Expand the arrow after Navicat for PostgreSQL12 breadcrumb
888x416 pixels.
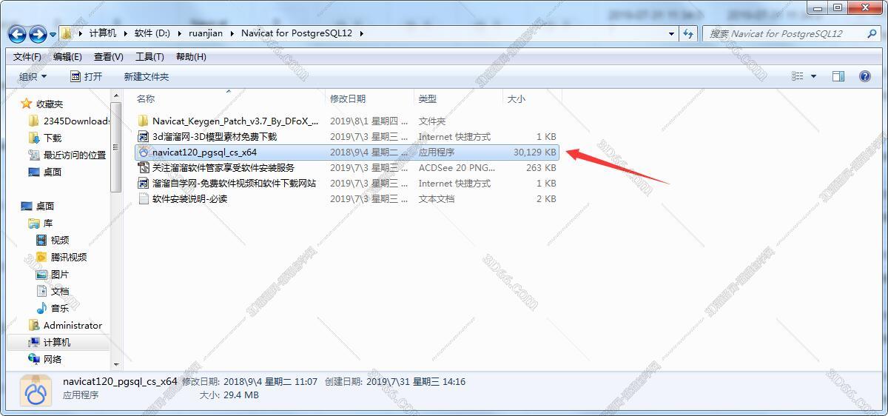pyautogui.click(x=362, y=33)
